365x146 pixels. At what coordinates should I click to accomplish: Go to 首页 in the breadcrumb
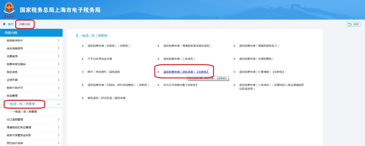11,24
